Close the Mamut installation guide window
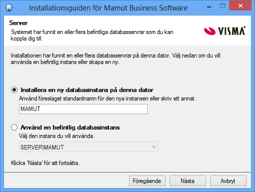 [240, 5]
